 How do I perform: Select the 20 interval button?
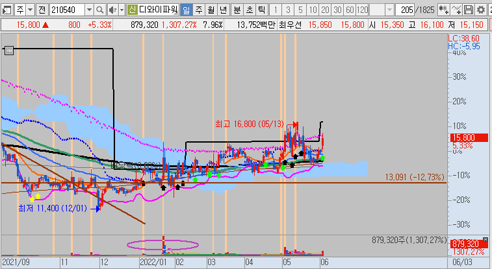[325, 10]
